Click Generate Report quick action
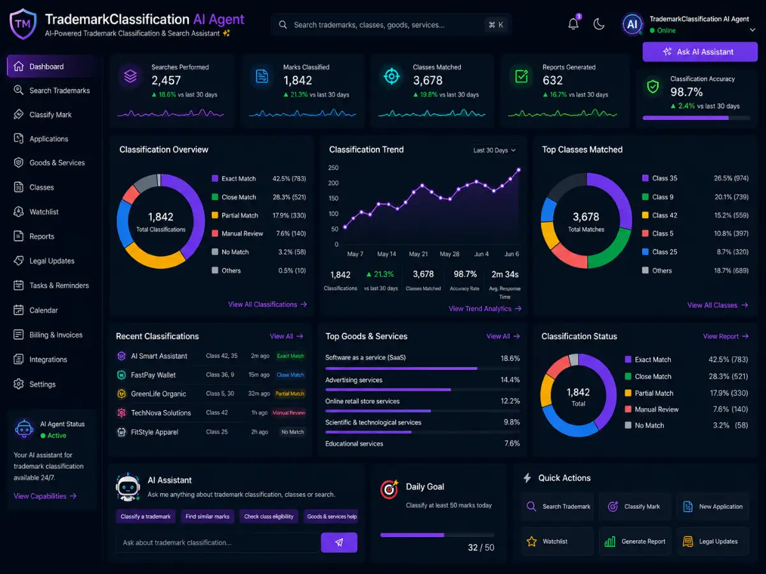 [635, 541]
